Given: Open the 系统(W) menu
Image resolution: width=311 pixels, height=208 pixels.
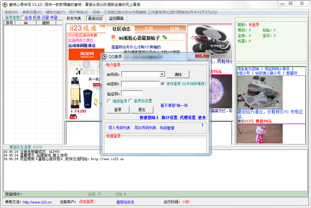Looking at the screenshot, I should pyautogui.click(x=11, y=11).
